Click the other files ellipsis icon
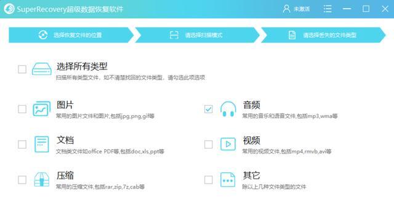The height and width of the screenshot is (221, 394). coord(228,180)
